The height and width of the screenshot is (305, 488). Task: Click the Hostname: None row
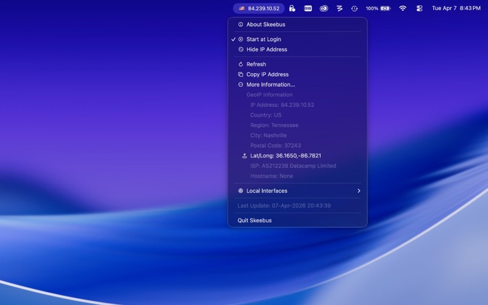(x=298, y=176)
